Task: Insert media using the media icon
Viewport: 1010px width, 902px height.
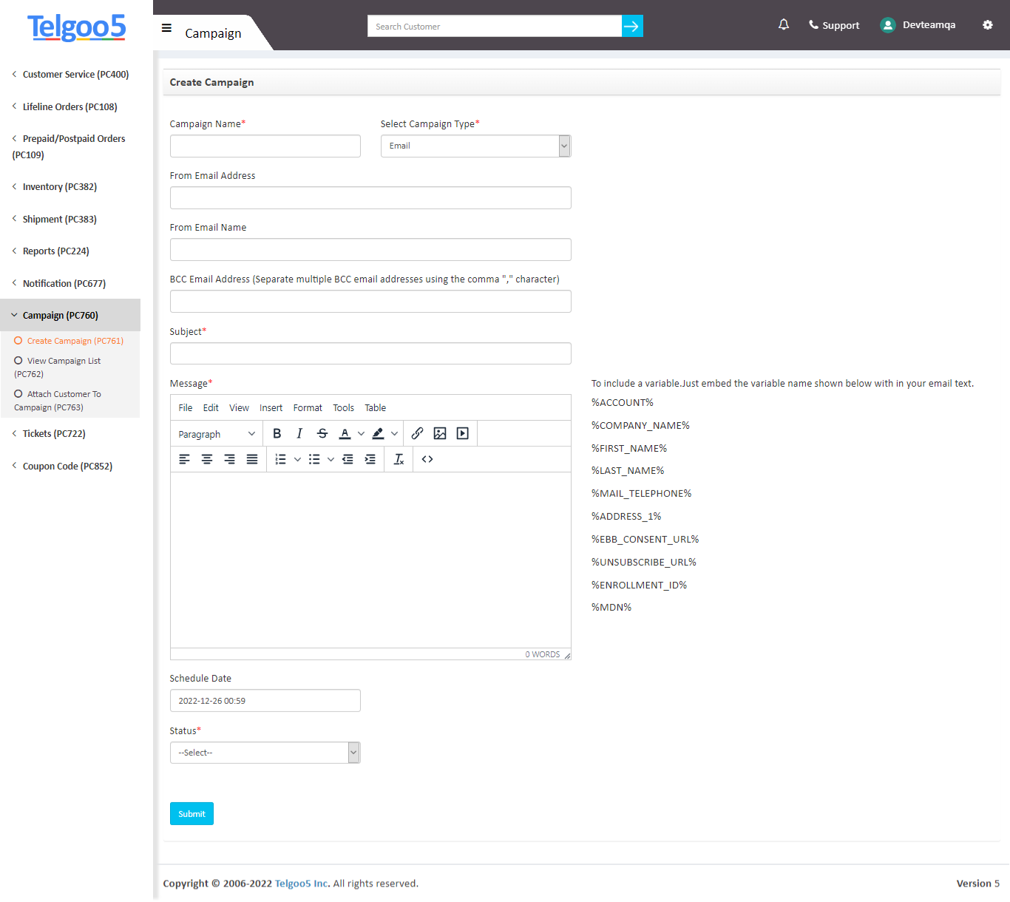Action: [462, 433]
